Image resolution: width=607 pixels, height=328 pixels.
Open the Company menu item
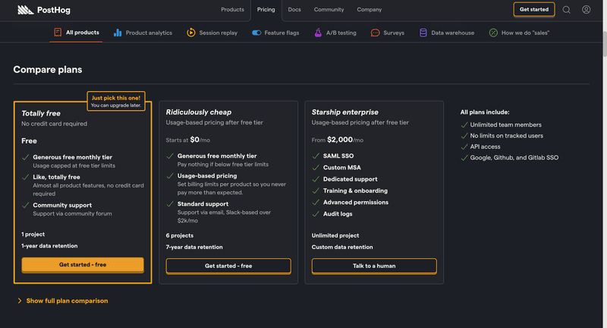[x=370, y=10]
